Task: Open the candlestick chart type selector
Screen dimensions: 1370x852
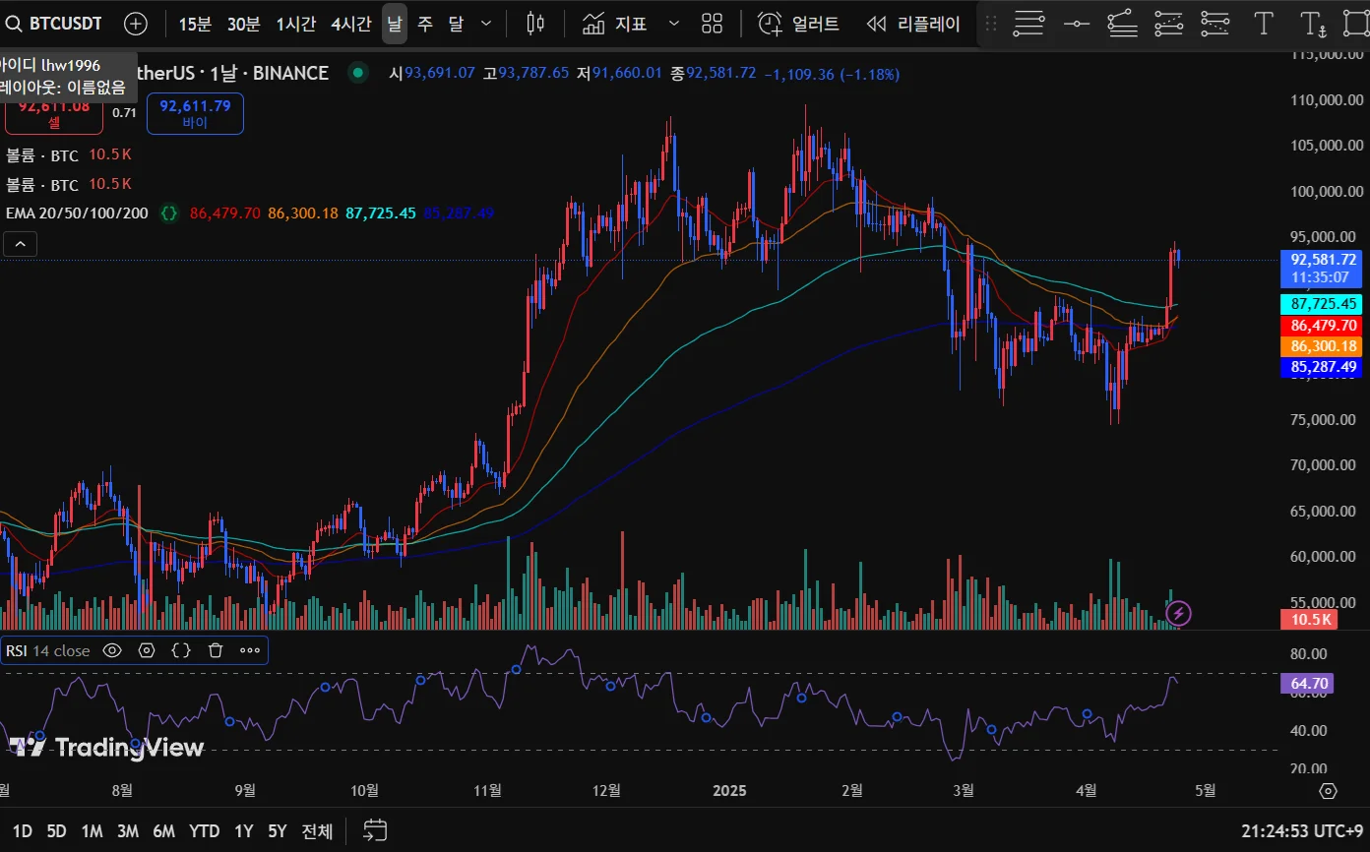Action: 535,24
